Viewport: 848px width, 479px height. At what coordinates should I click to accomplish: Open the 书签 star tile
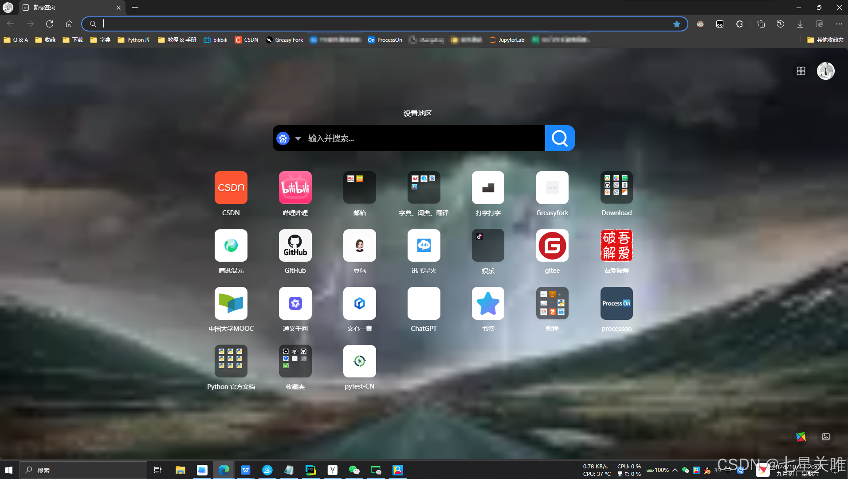coord(488,303)
